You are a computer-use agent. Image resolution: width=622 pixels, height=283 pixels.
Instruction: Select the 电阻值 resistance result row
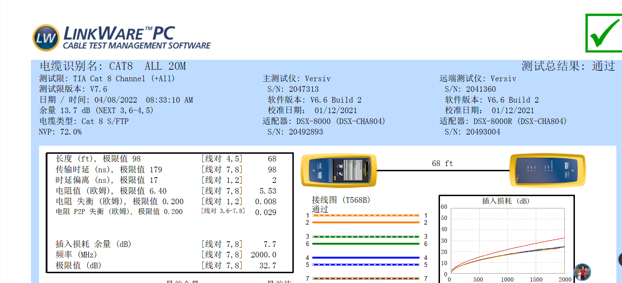click(x=166, y=191)
